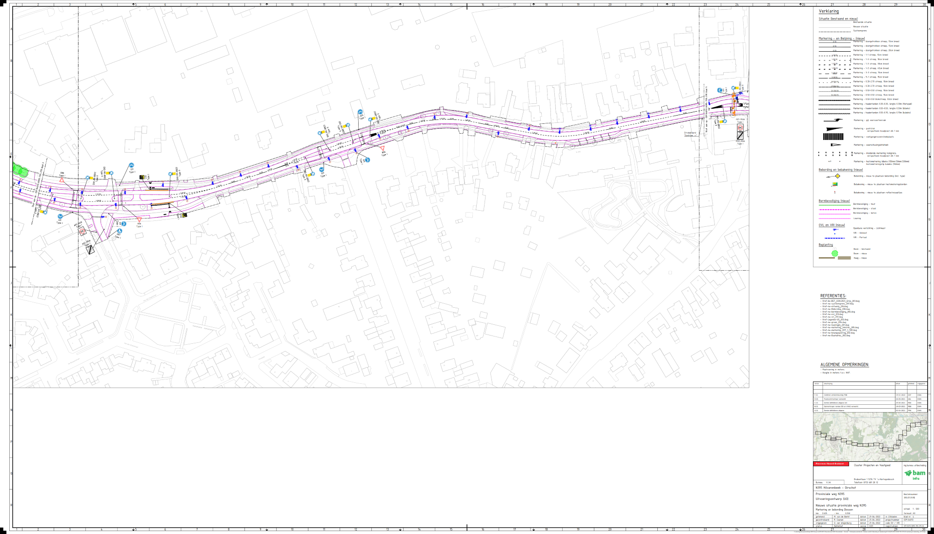Click the Uitvoeringsontwerp (UO) text in title block
This screenshot has width=934, height=534.
click(832, 499)
